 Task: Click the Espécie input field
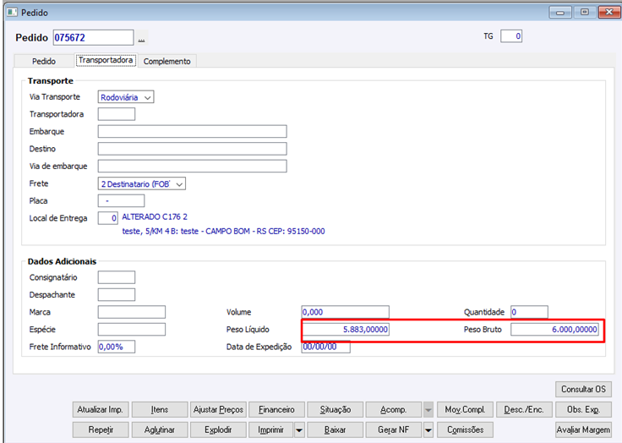pyautogui.click(x=131, y=329)
